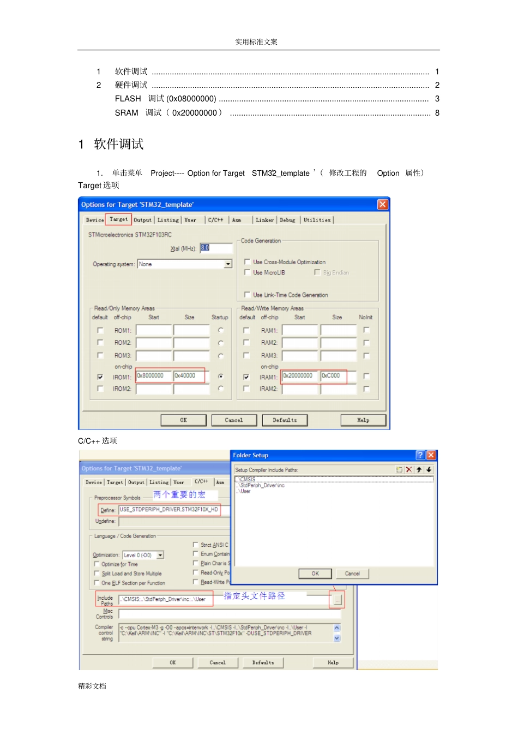
Task: Cancel the Folder Setup dialog
Action: (x=352, y=574)
